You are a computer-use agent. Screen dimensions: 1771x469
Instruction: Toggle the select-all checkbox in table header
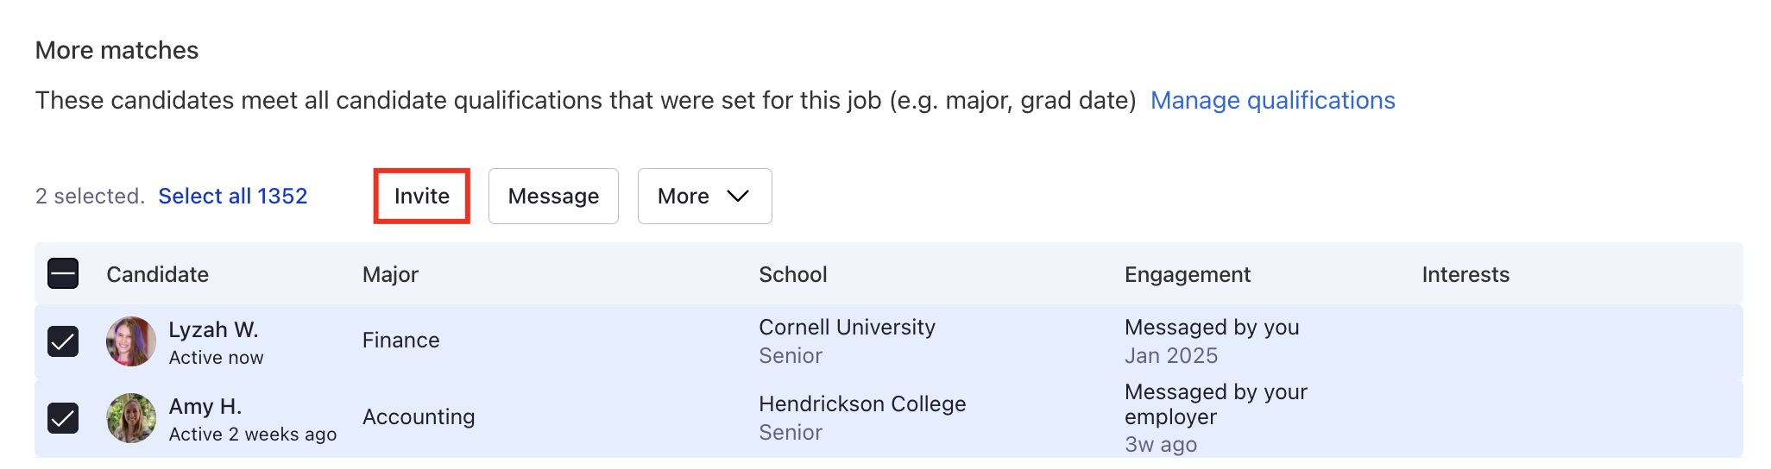63,273
